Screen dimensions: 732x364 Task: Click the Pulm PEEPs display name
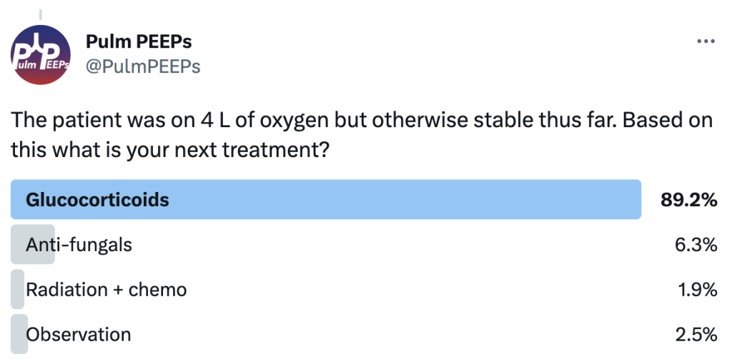(x=139, y=42)
